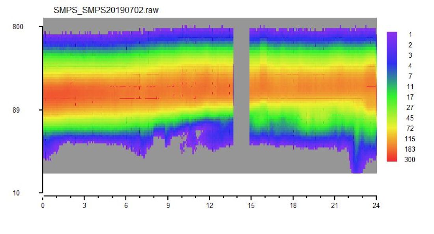Click the 800 label on the y-axis
The width and height of the screenshot is (434, 234).
point(18,27)
